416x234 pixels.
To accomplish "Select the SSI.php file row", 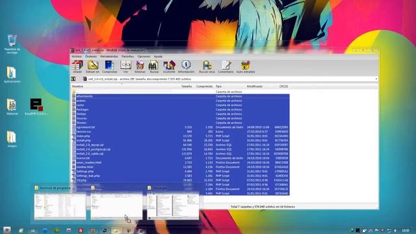I will pos(181,180).
